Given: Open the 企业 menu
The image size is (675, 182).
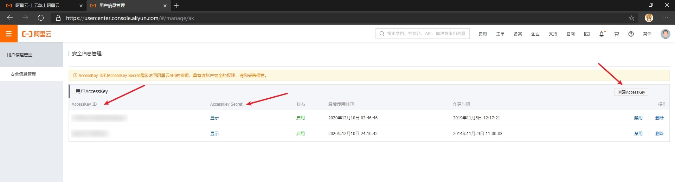Looking at the screenshot, I should (535, 34).
